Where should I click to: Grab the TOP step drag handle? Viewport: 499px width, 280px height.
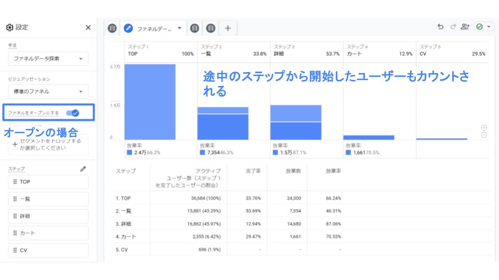[15, 181]
